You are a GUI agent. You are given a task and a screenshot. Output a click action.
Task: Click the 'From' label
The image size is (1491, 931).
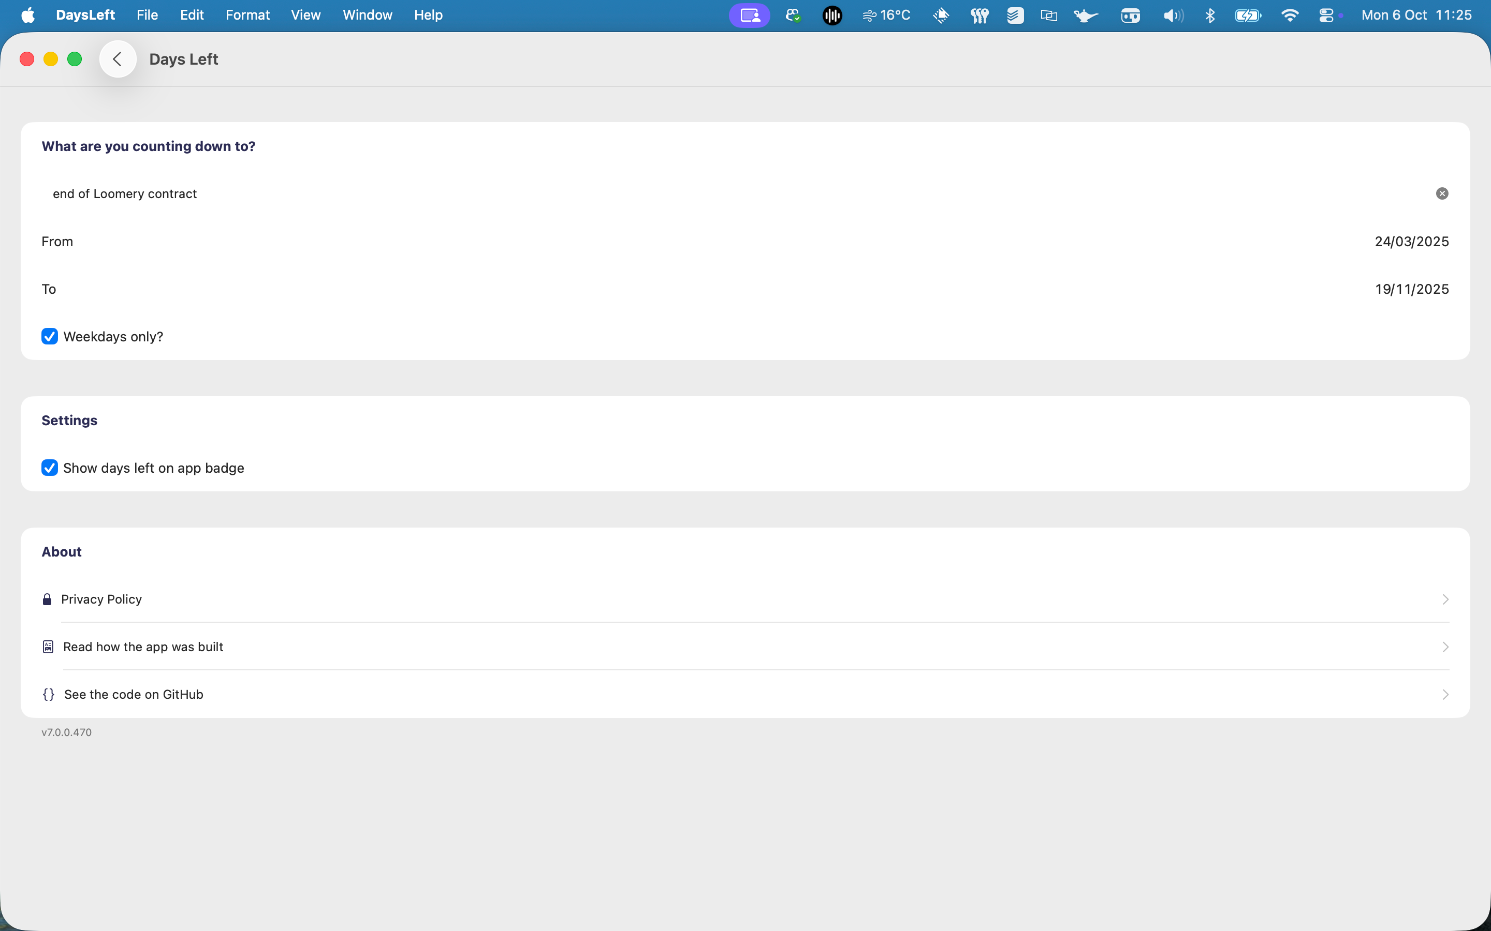tap(57, 242)
